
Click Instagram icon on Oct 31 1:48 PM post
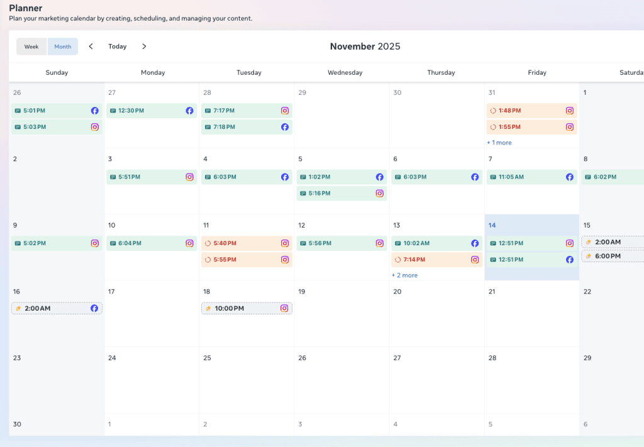click(x=569, y=111)
